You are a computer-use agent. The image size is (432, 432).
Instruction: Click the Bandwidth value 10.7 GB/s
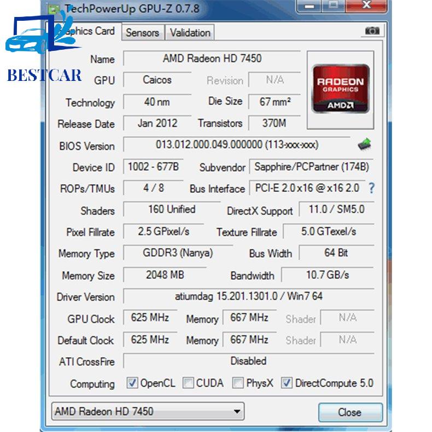328,275
